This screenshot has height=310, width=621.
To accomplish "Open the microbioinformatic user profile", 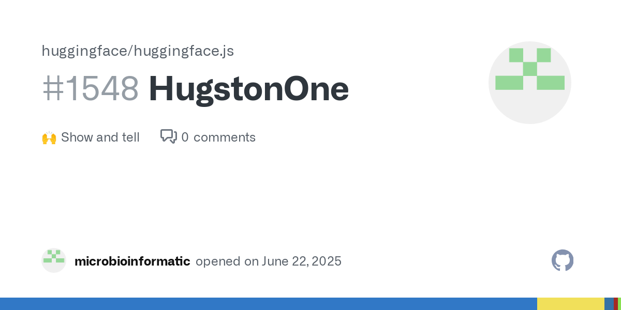I will point(132,261).
